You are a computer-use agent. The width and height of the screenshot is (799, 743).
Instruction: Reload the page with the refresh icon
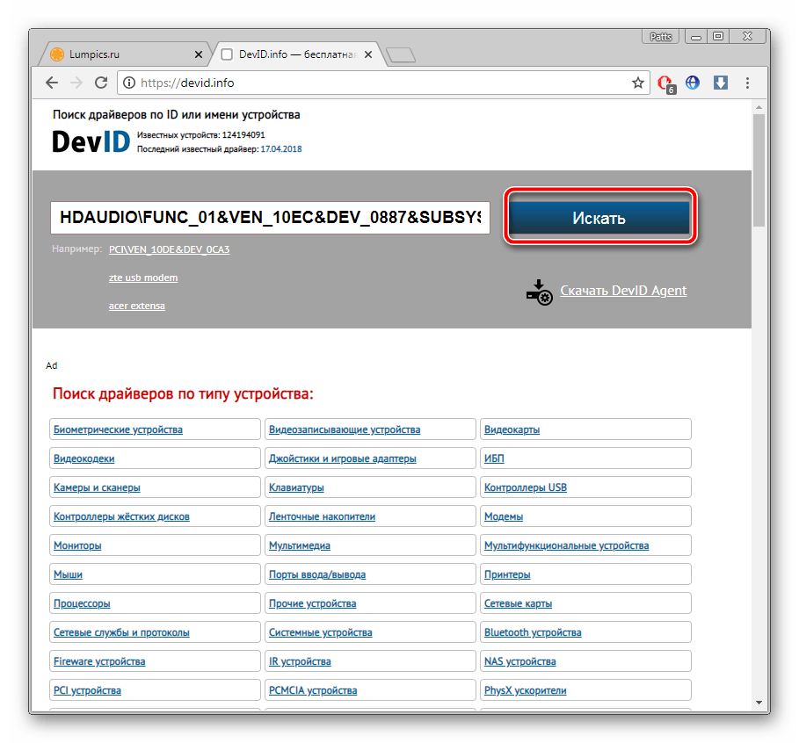101,83
